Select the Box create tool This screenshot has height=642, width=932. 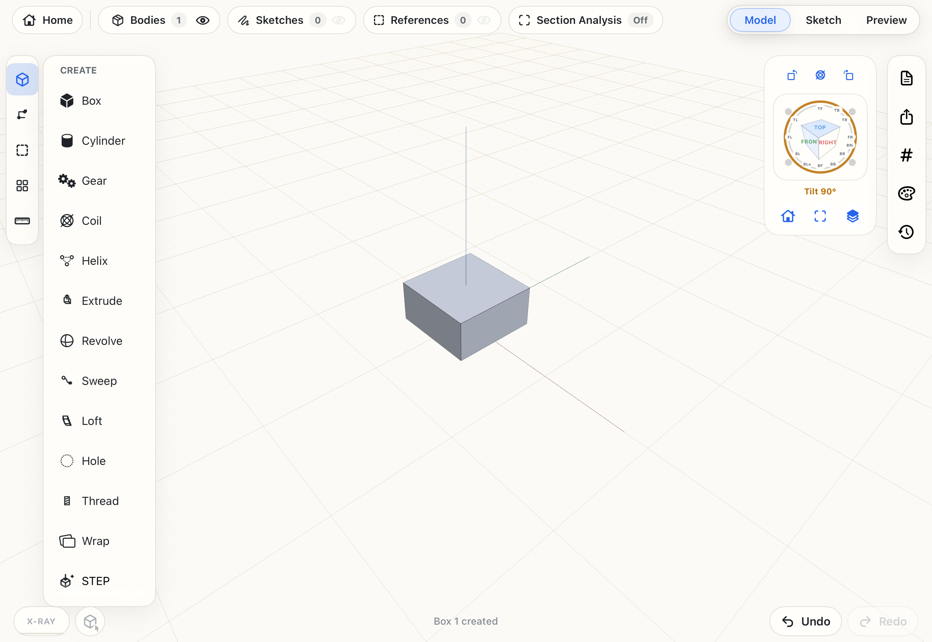[99, 100]
